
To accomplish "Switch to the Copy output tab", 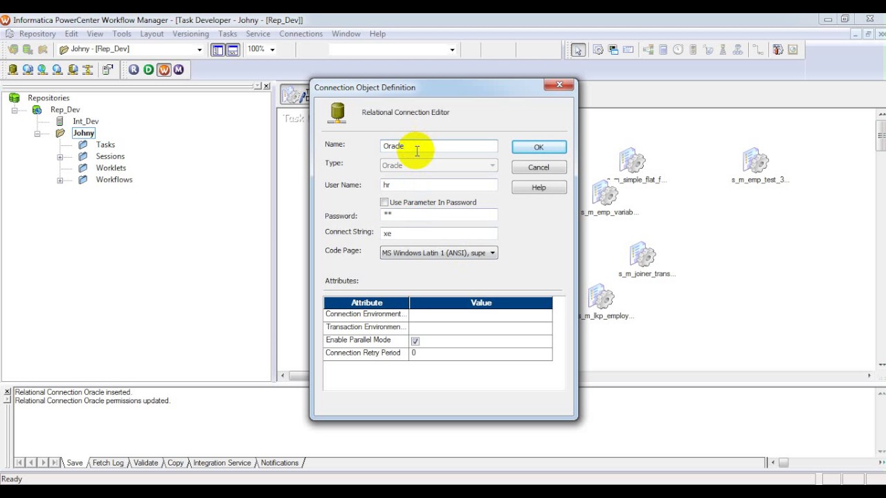I will click(176, 463).
